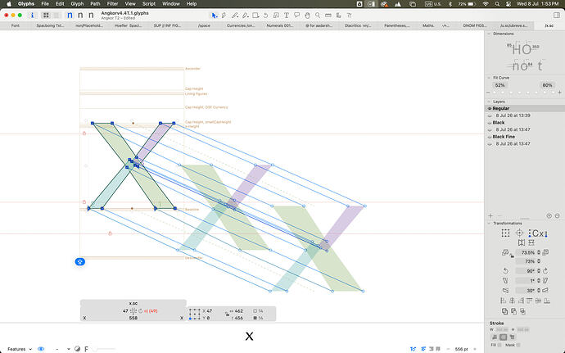
Task: Rotate selection counter-clockwise
Action: point(505,271)
